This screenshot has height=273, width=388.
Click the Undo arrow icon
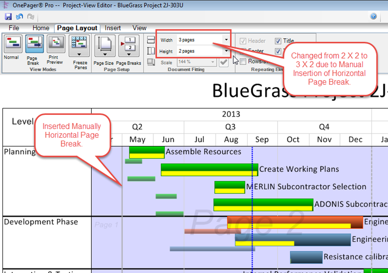[19, 17]
